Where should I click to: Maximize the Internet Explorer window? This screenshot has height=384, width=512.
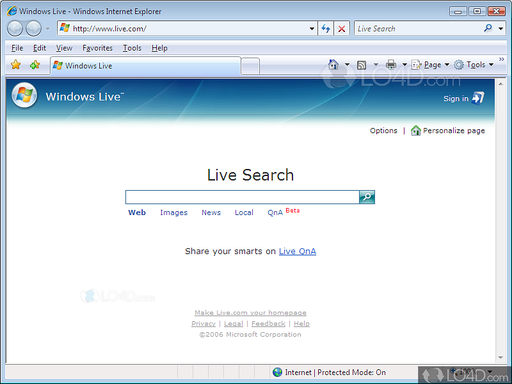(477, 12)
